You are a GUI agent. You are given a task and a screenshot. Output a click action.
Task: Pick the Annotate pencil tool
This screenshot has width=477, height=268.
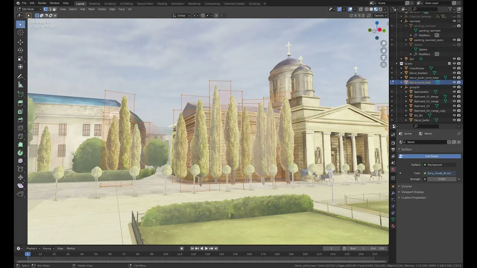click(20, 76)
